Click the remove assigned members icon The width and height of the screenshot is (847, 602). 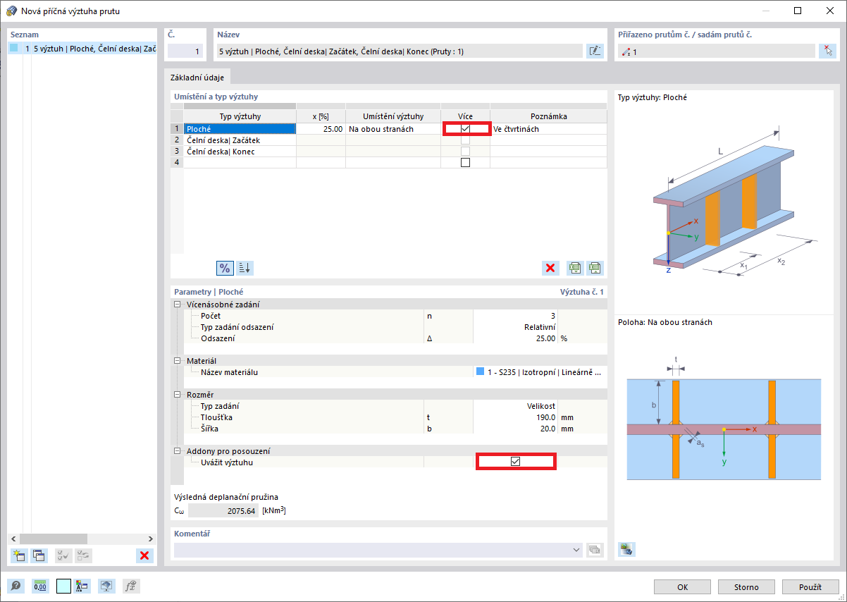point(827,51)
